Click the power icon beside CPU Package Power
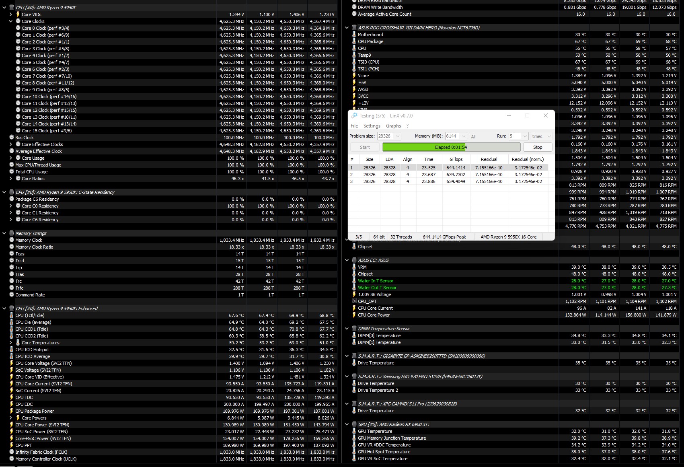This screenshot has height=467, width=684. click(x=12, y=411)
